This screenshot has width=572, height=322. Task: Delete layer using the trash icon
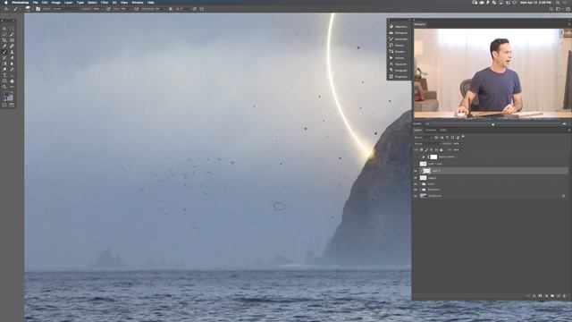[564, 296]
